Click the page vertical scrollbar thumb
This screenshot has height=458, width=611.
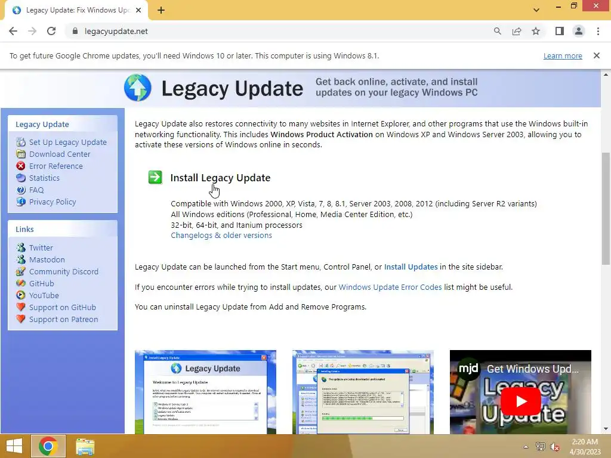coord(606,208)
